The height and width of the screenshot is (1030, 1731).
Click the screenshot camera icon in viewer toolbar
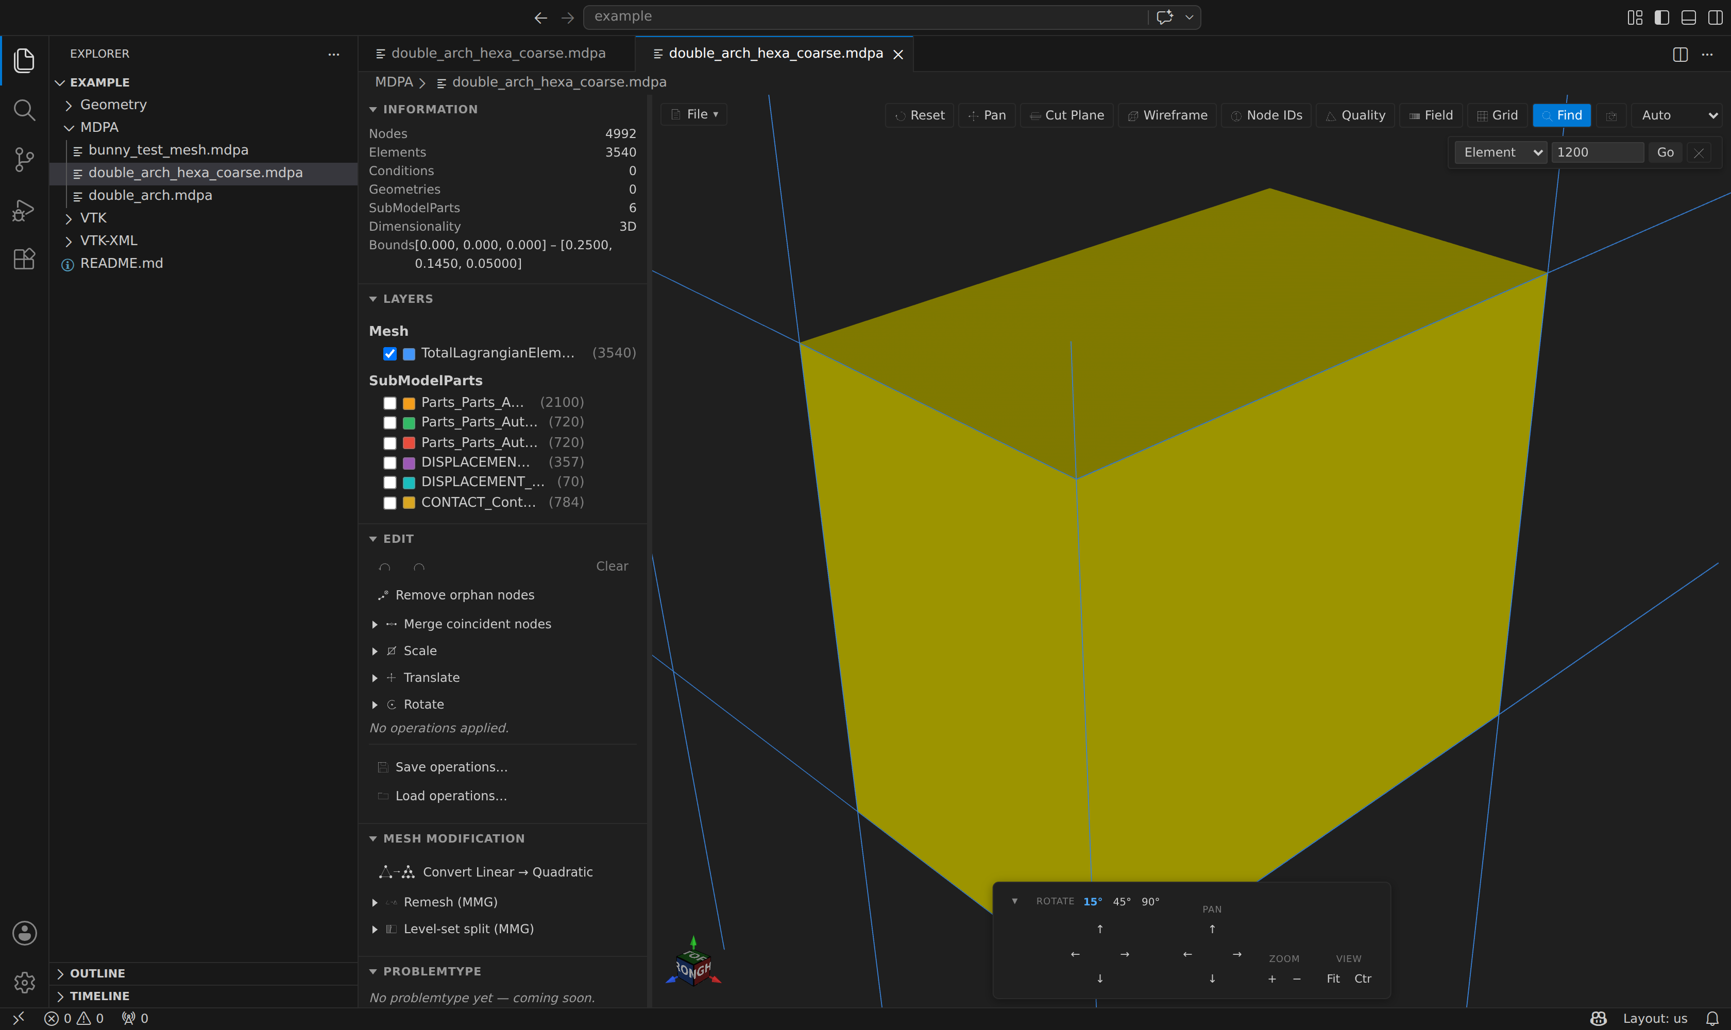pyautogui.click(x=1611, y=116)
